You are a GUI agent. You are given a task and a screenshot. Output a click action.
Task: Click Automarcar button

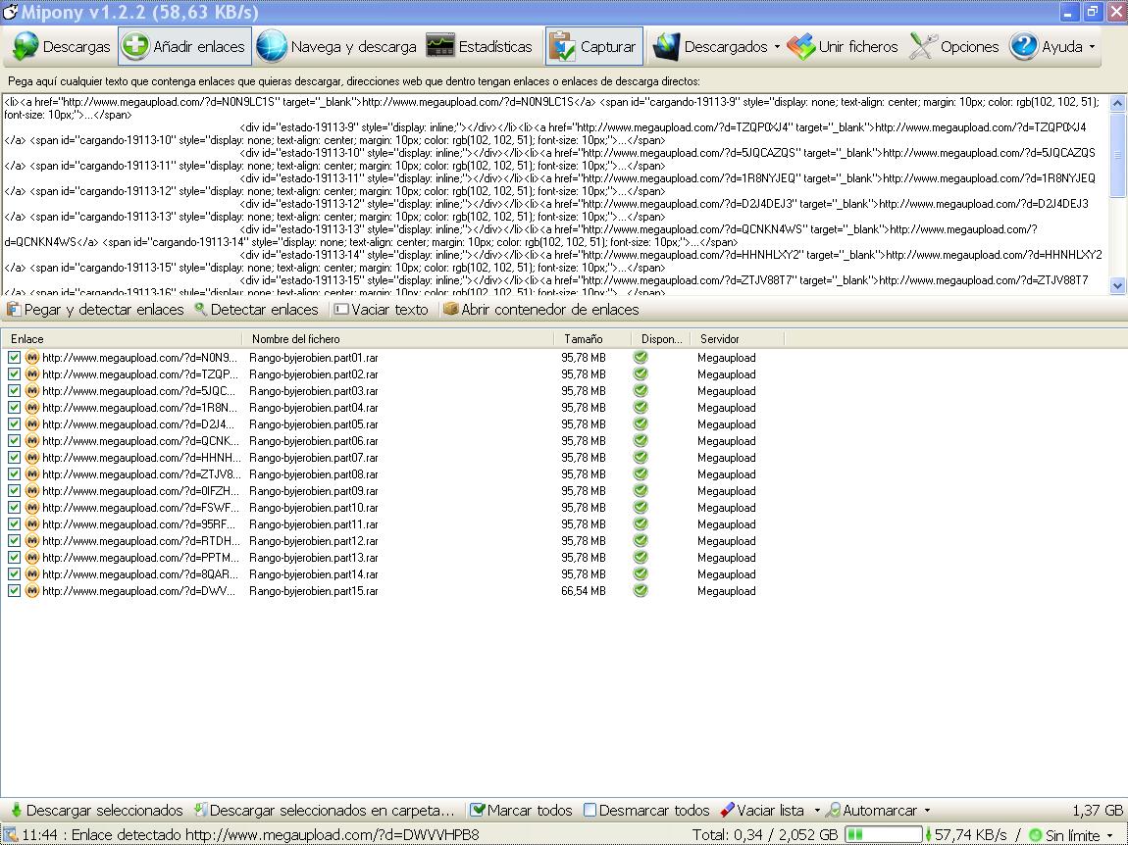point(871,810)
